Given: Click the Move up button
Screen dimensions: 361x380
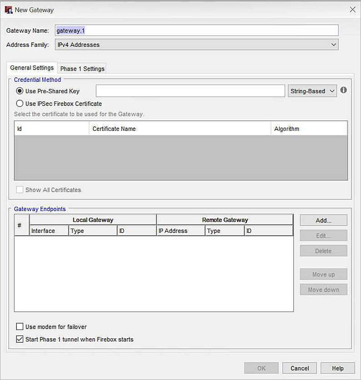Looking at the screenshot, I should (323, 275).
